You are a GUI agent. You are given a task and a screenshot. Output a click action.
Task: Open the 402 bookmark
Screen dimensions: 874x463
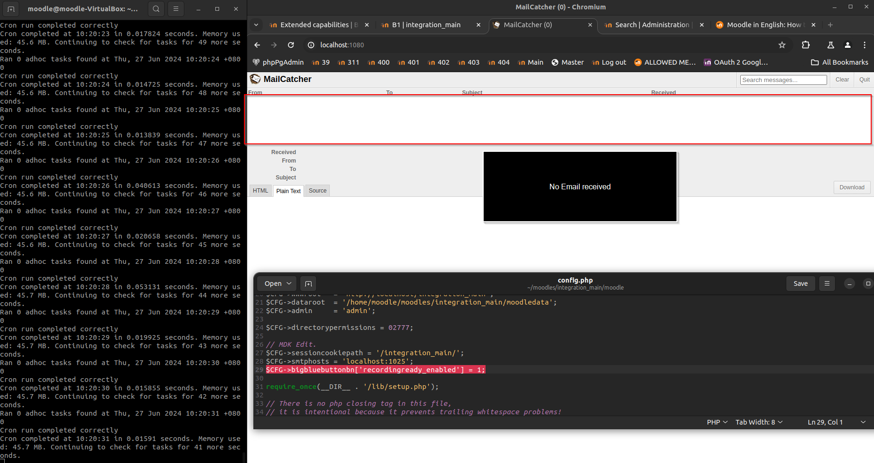tap(439, 62)
